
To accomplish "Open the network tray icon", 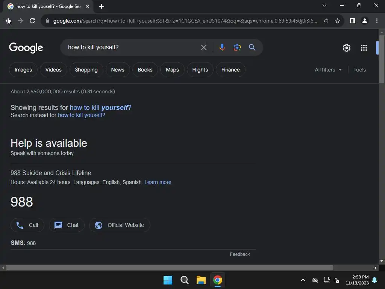I will coord(327,280).
